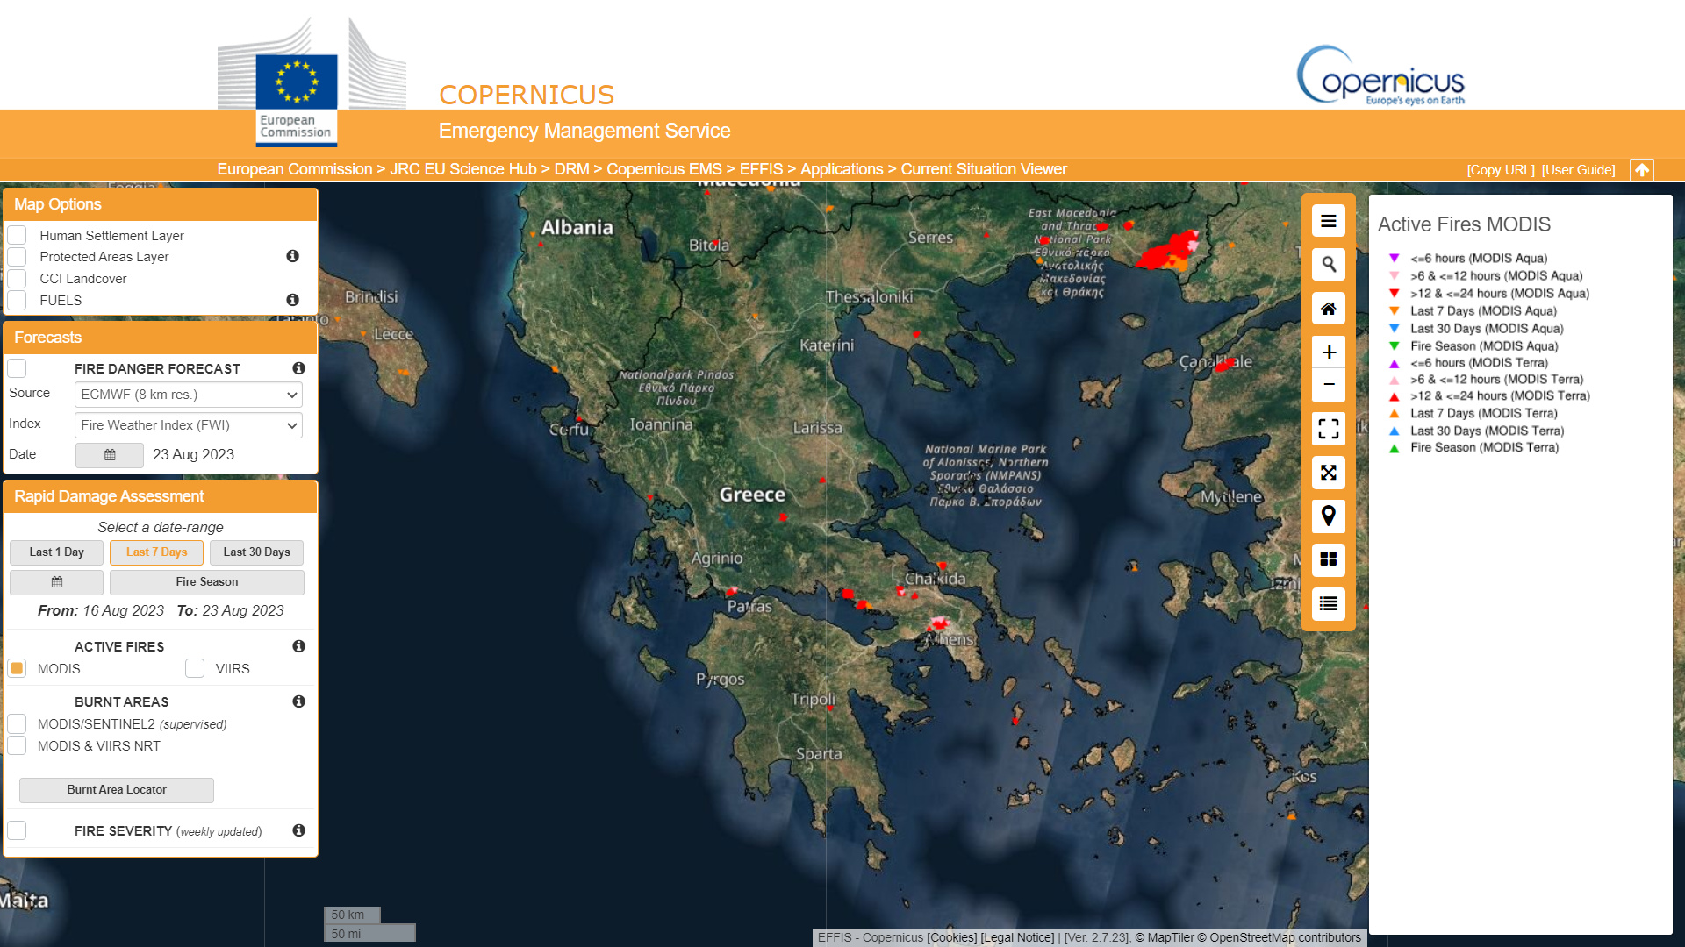The width and height of the screenshot is (1685, 947).
Task: Zoom out with the minus button
Action: point(1329,384)
